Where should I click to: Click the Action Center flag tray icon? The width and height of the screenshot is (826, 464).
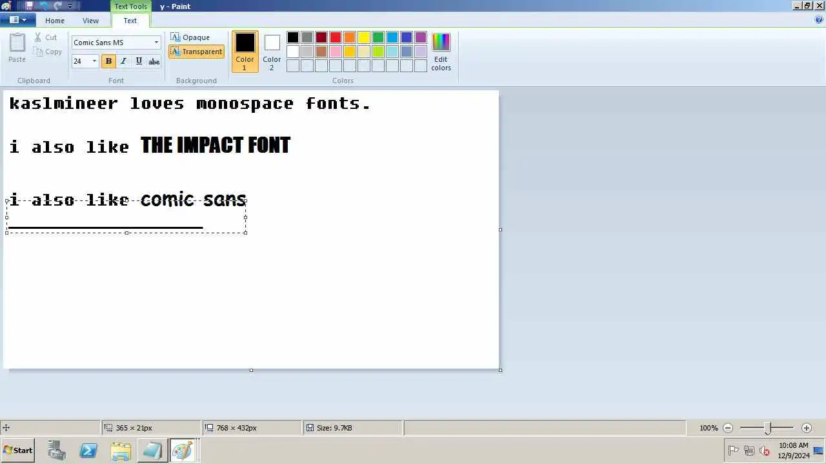click(x=733, y=451)
